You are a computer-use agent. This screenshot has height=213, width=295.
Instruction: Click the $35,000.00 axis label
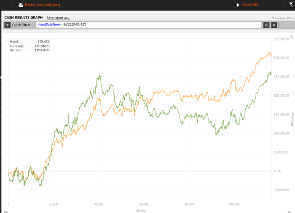pos(281,39)
